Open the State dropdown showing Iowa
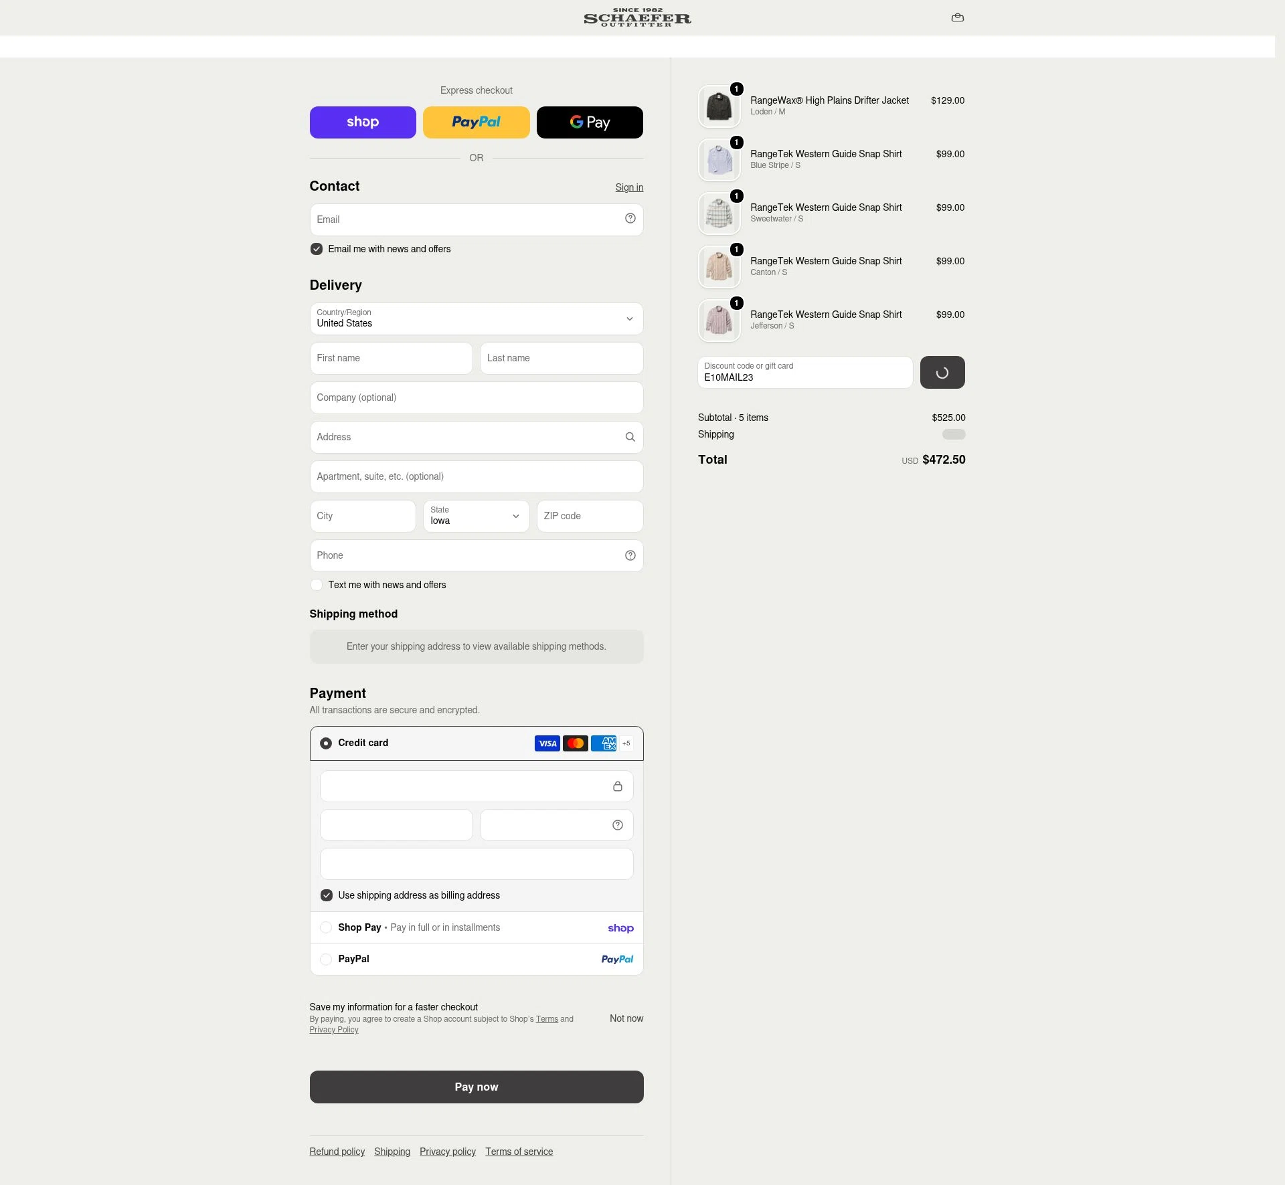1285x1185 pixels. pos(477,516)
